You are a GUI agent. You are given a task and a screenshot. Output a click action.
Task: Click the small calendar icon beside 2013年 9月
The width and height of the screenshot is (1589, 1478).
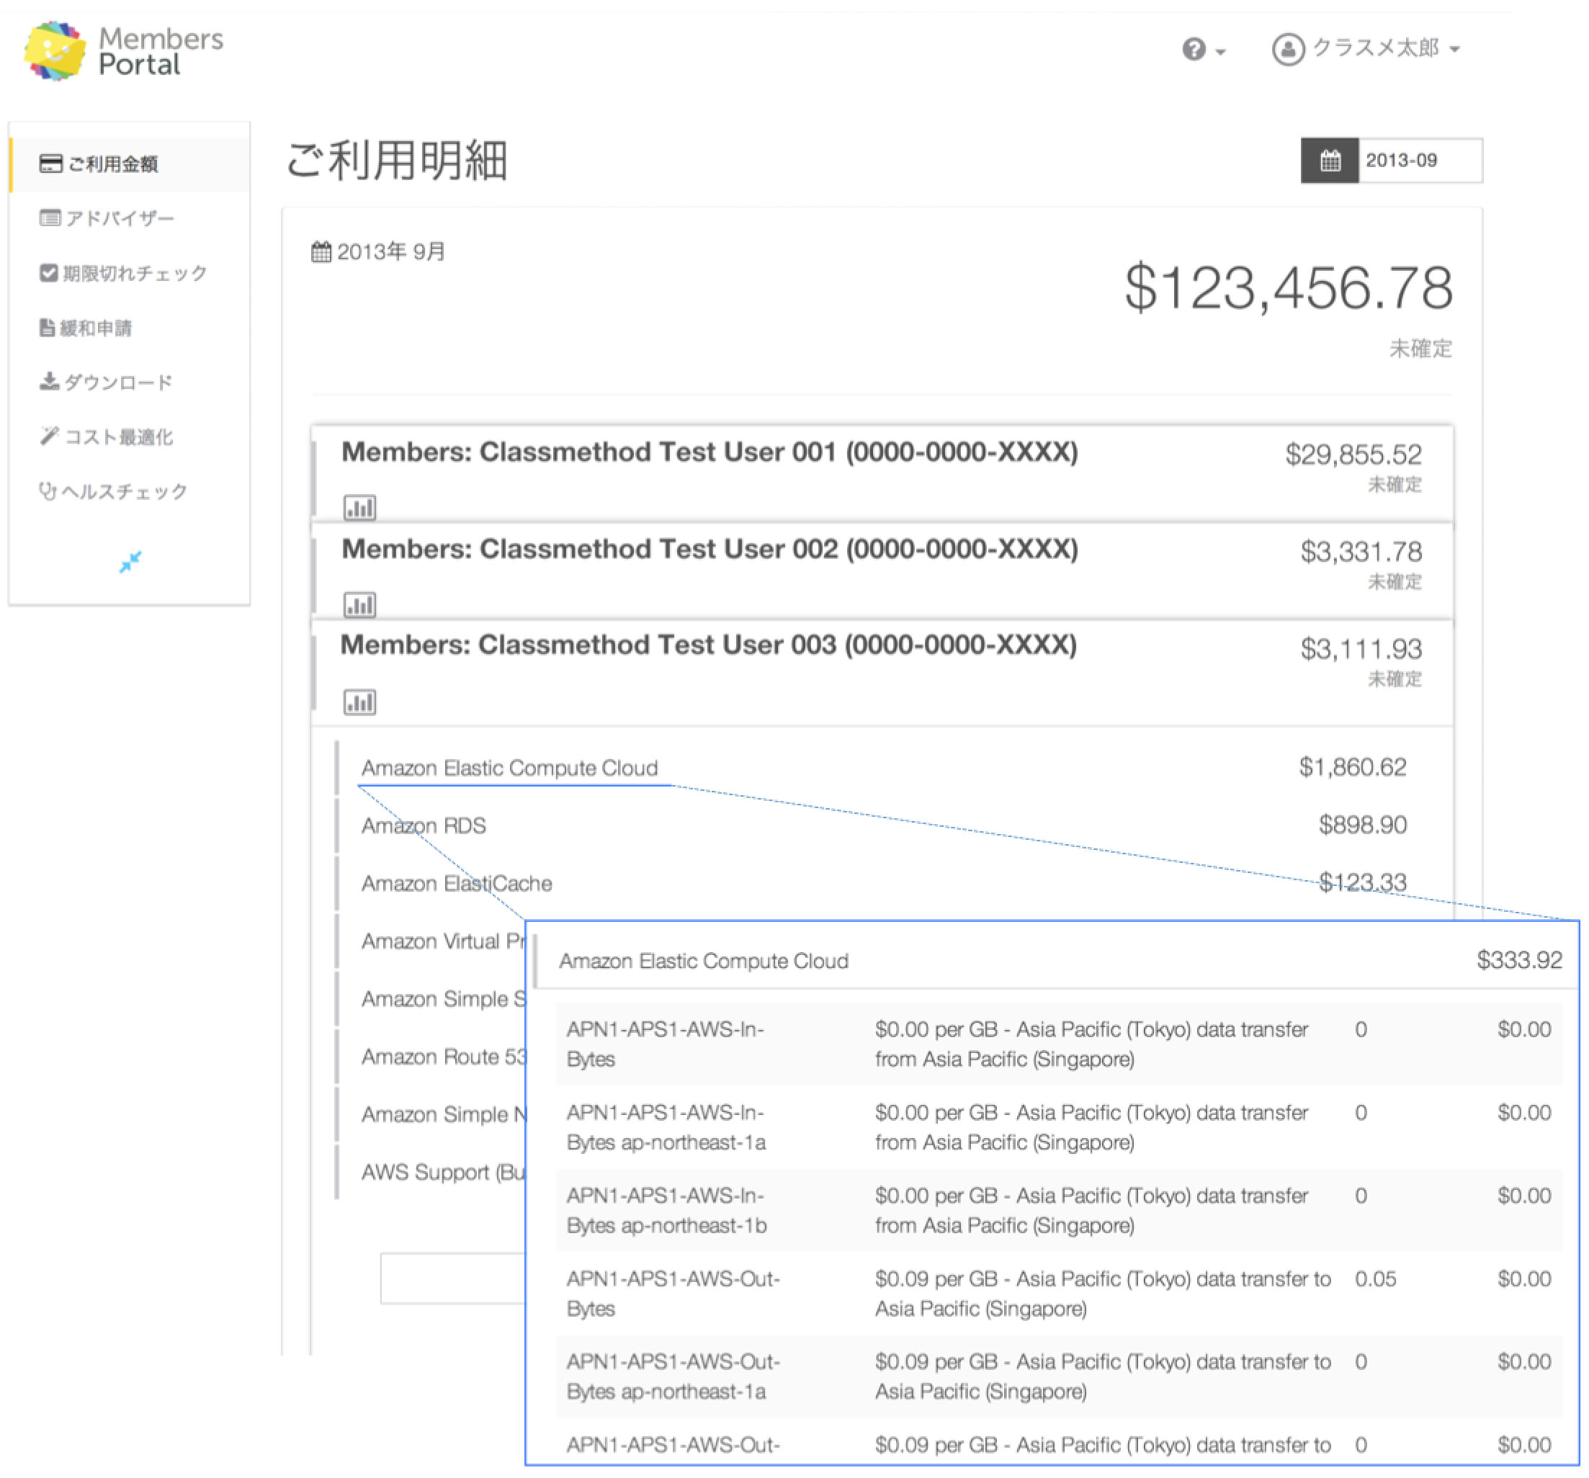pos(321,252)
